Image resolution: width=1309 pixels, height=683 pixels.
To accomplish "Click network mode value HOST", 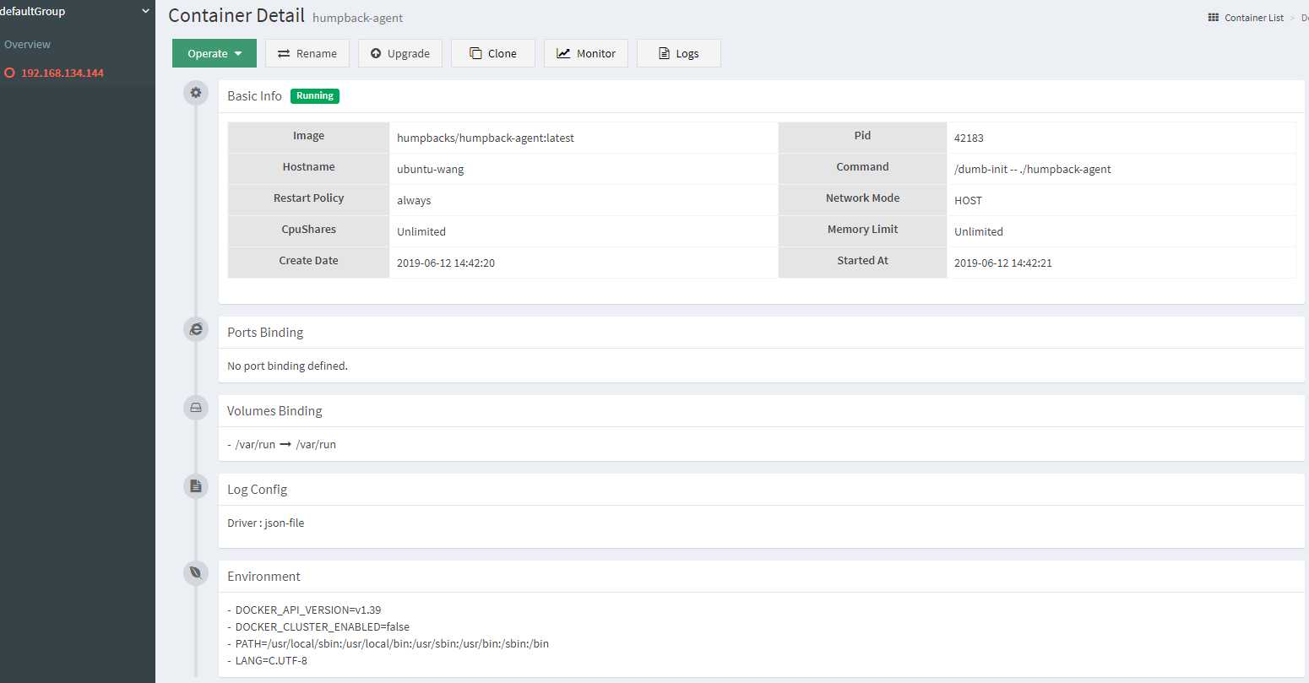I will pos(968,200).
